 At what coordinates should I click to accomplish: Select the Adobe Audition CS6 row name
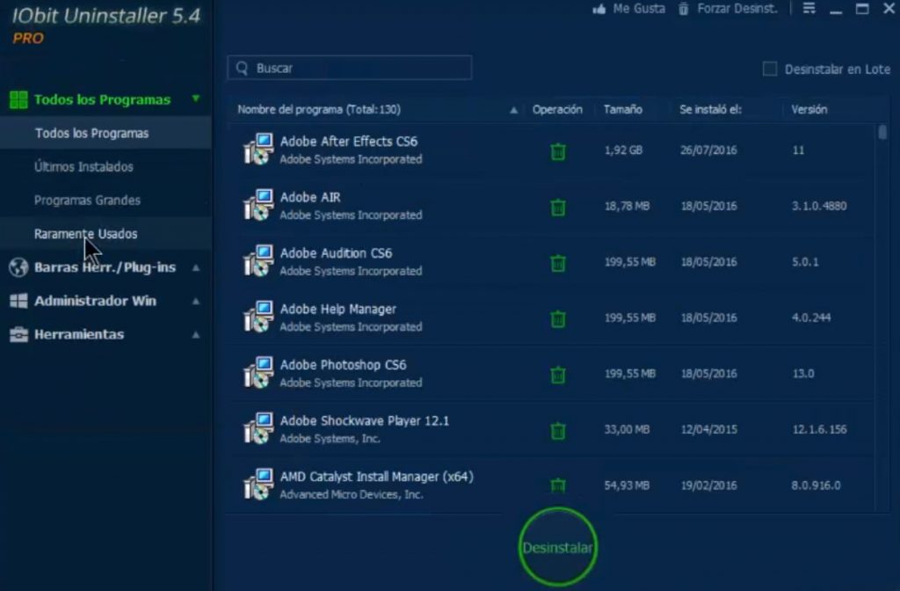point(336,252)
